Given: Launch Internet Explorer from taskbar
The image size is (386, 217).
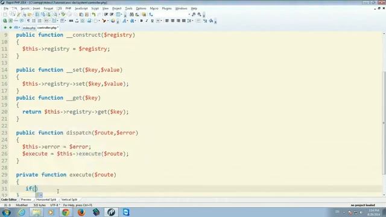Looking at the screenshot, I should pos(22,212).
